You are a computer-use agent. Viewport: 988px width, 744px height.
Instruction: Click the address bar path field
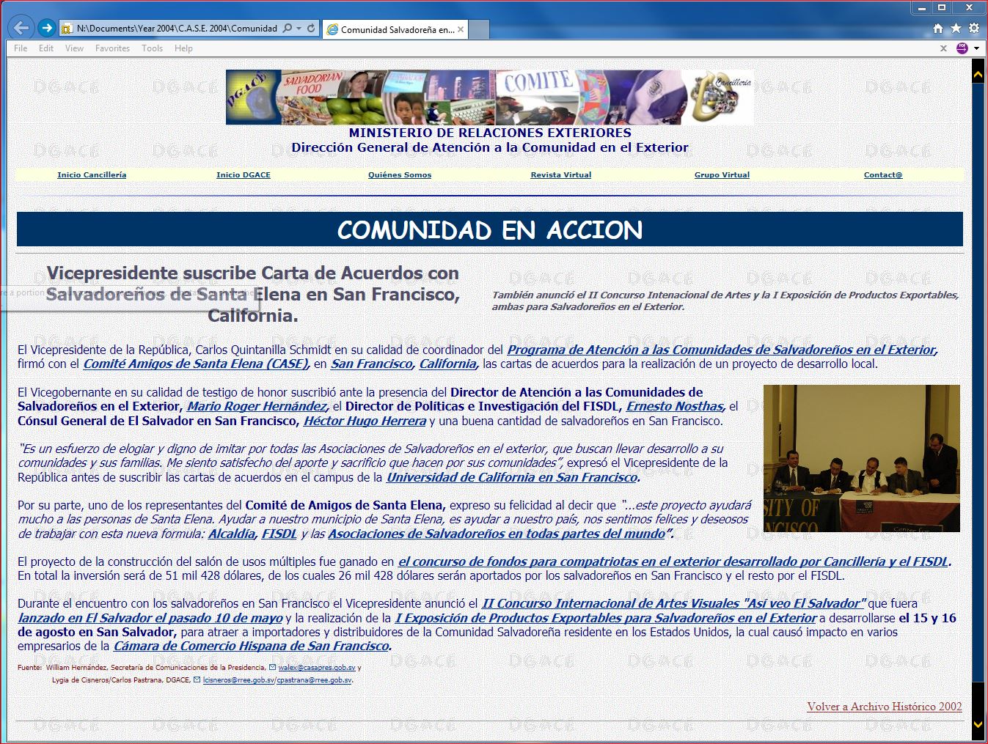176,29
